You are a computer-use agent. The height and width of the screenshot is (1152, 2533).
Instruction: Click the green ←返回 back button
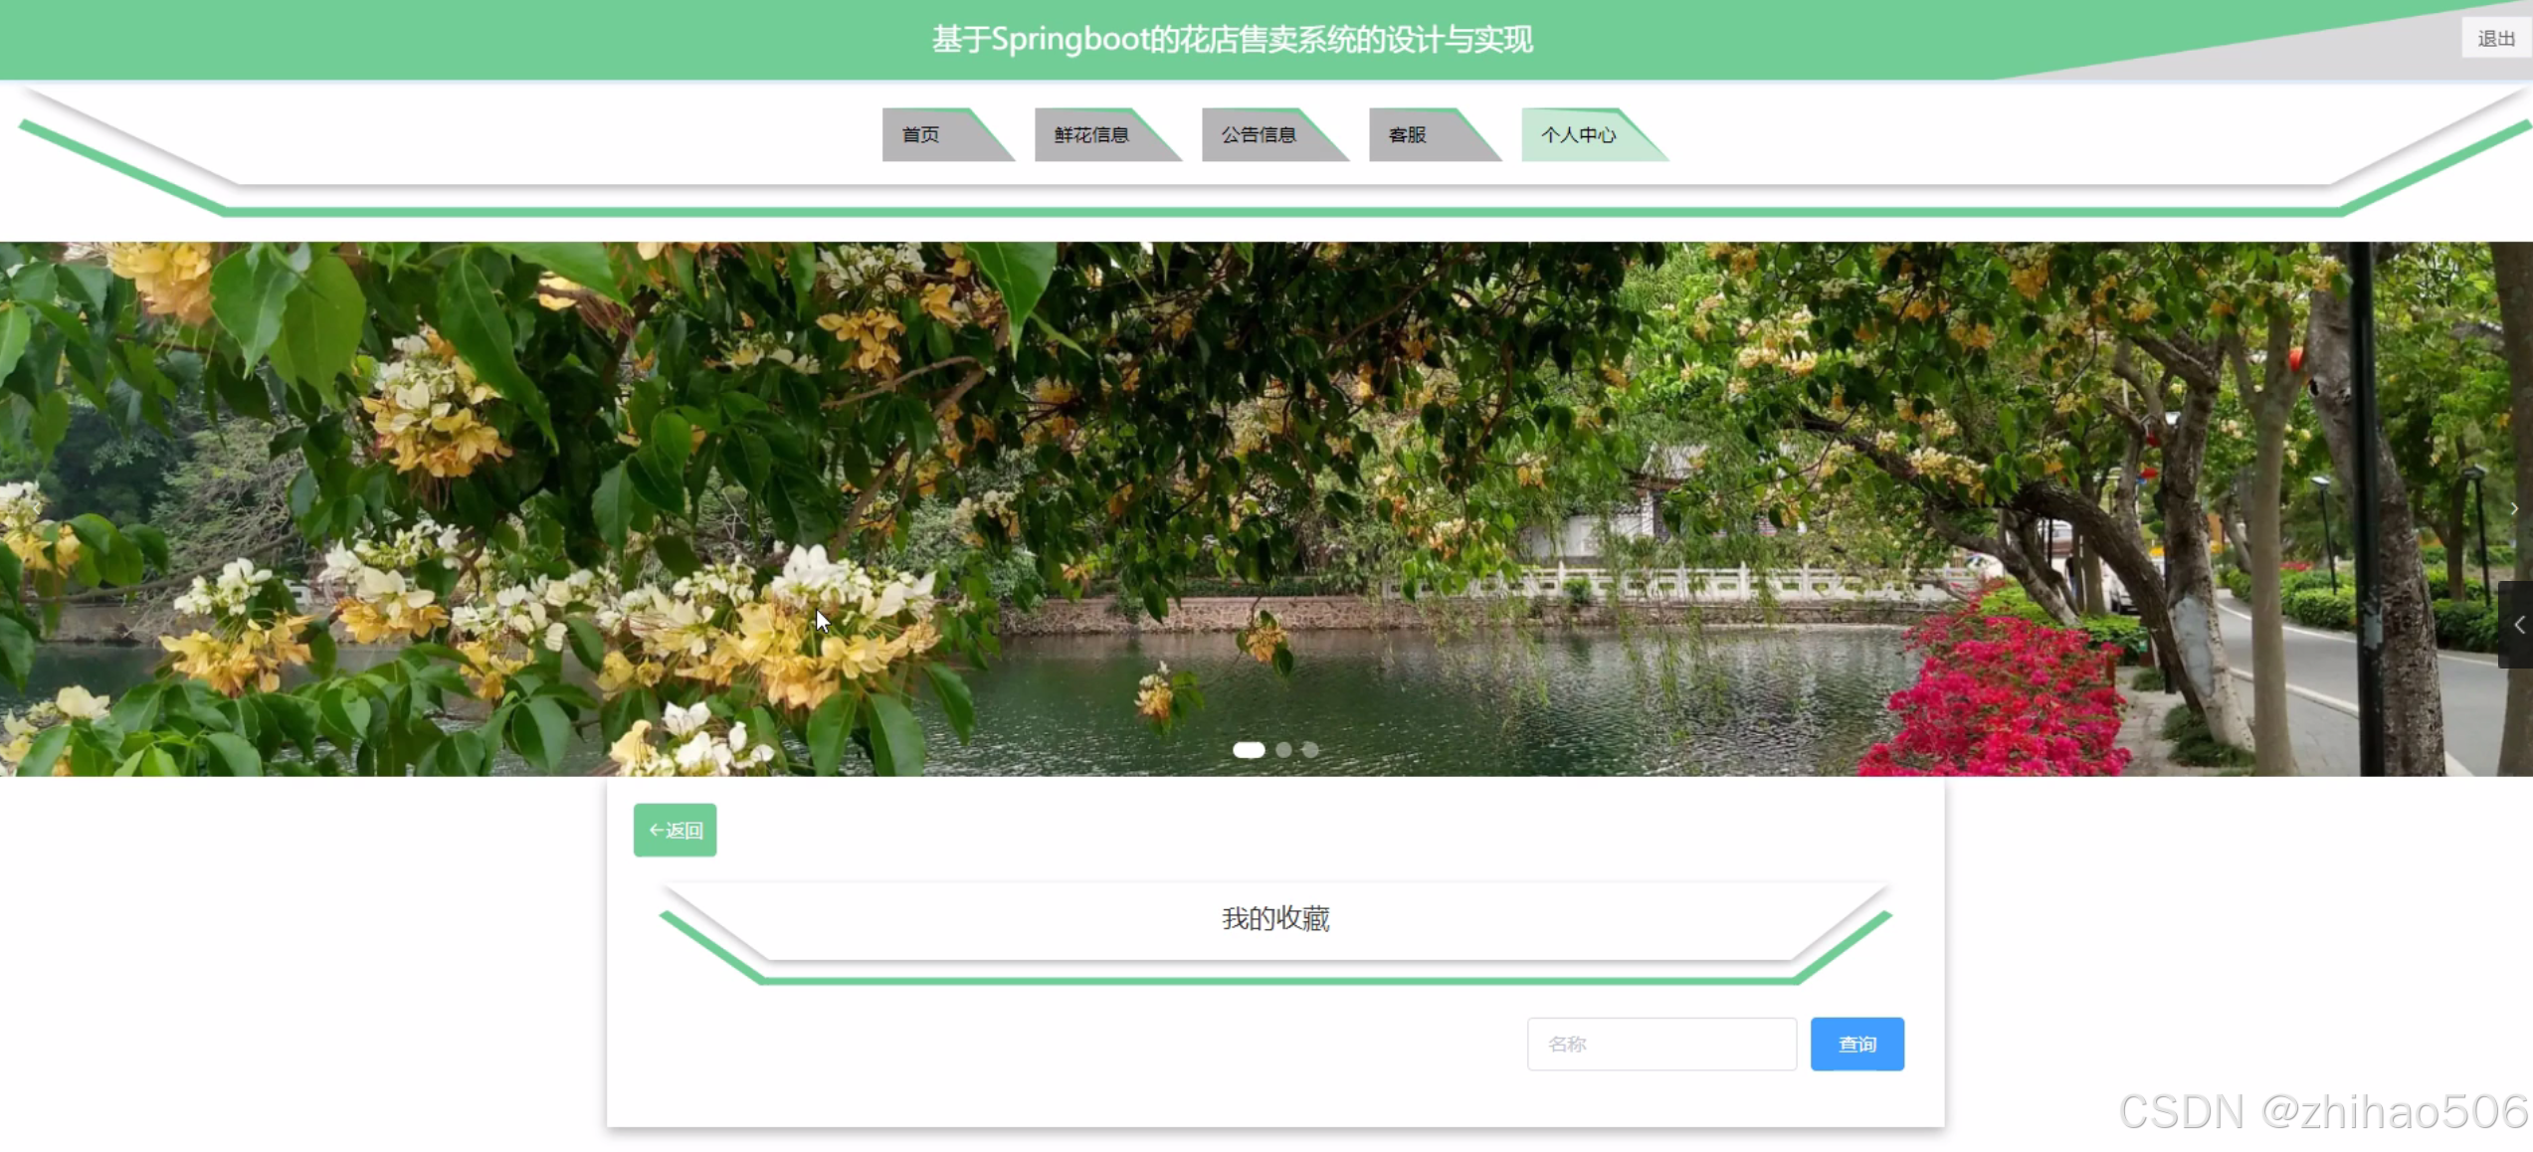coord(675,830)
